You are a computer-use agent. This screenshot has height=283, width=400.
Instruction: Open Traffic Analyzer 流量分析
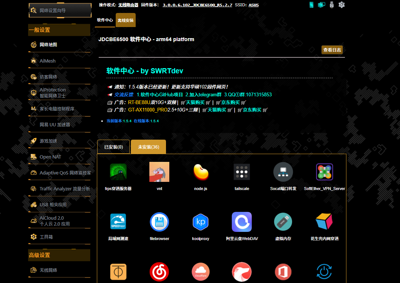(x=60, y=189)
